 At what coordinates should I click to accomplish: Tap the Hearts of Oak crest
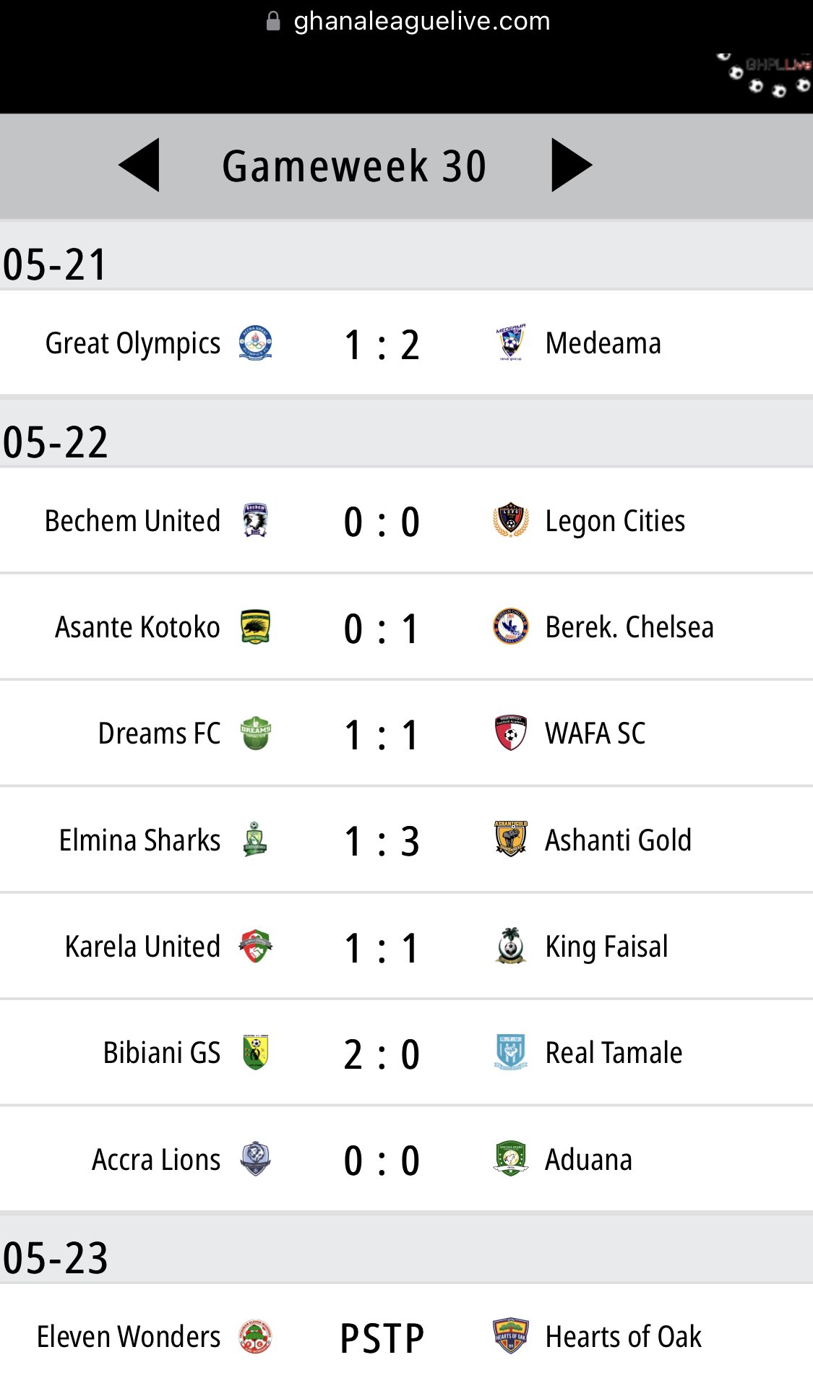511,1336
